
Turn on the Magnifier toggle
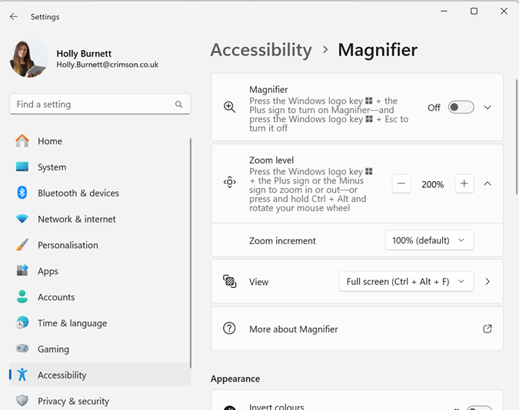click(461, 107)
